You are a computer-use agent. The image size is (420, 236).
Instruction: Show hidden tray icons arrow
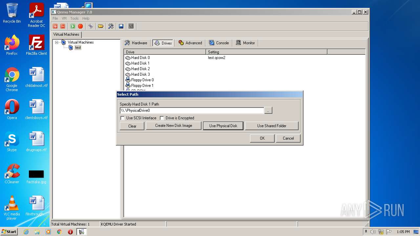(x=366, y=231)
